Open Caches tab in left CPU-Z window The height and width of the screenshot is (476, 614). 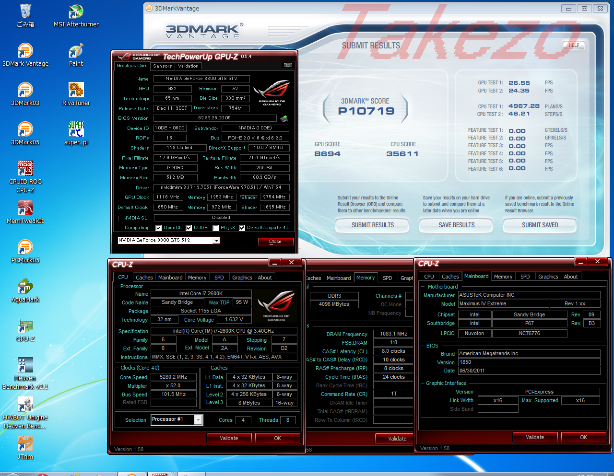(x=144, y=278)
